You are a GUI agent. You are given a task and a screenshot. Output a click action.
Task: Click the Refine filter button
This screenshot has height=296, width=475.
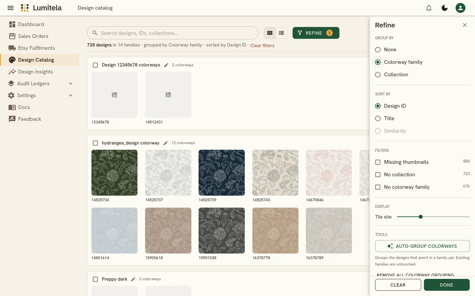[x=316, y=33]
